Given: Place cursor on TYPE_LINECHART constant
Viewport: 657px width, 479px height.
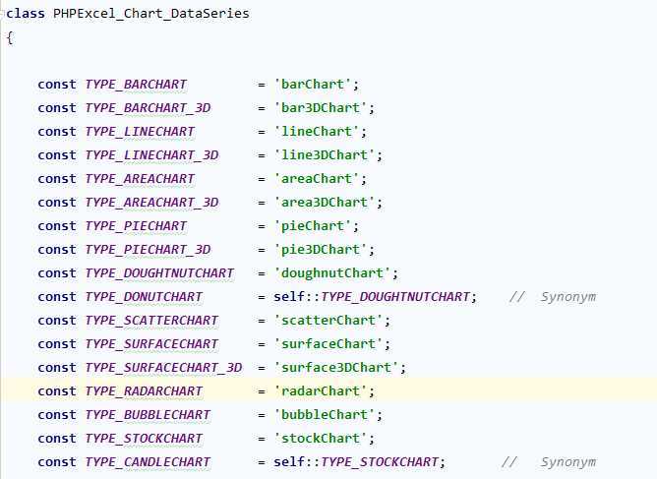Looking at the screenshot, I should click(140, 132).
